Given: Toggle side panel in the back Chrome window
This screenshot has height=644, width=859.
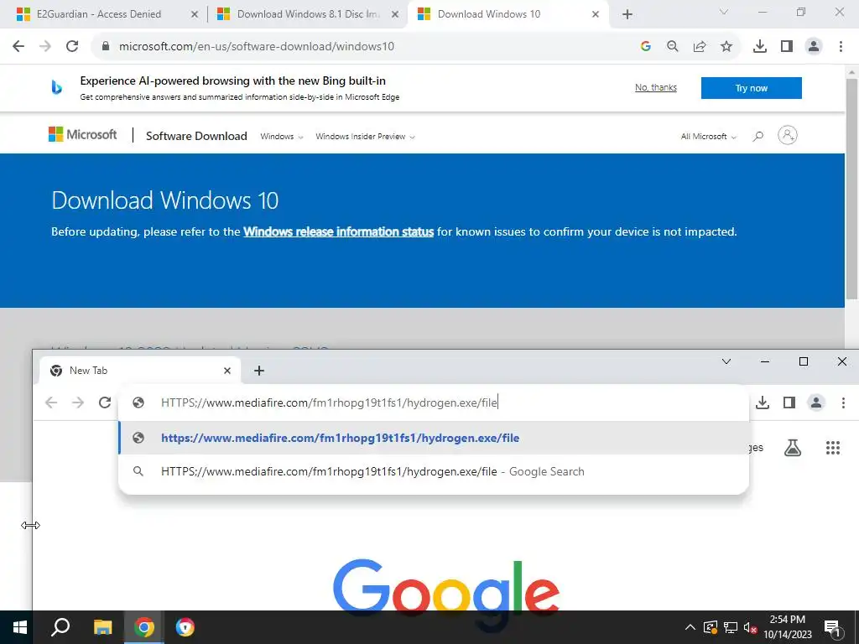Looking at the screenshot, I should coord(787,47).
